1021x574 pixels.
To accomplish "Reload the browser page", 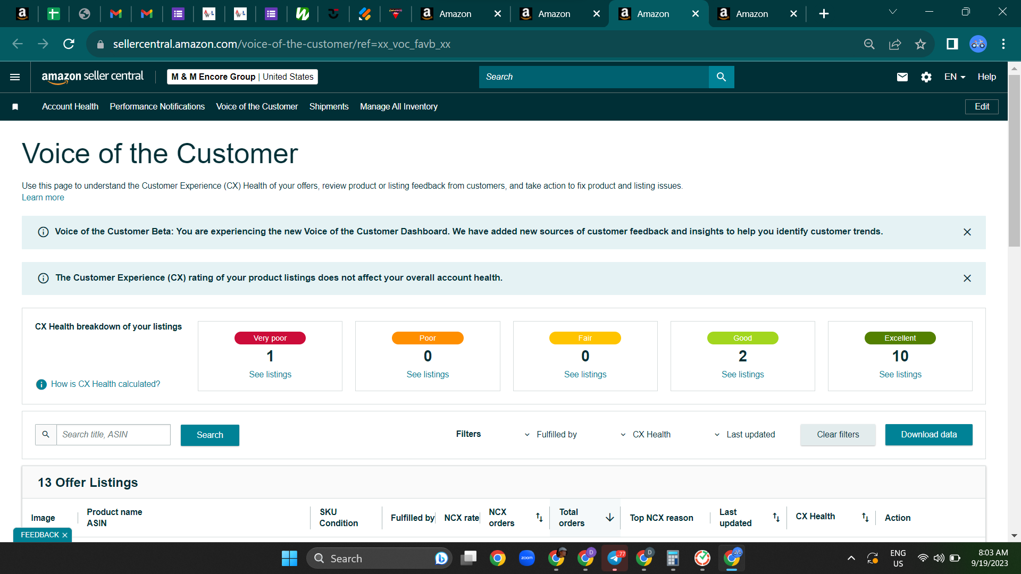I will pos(69,44).
